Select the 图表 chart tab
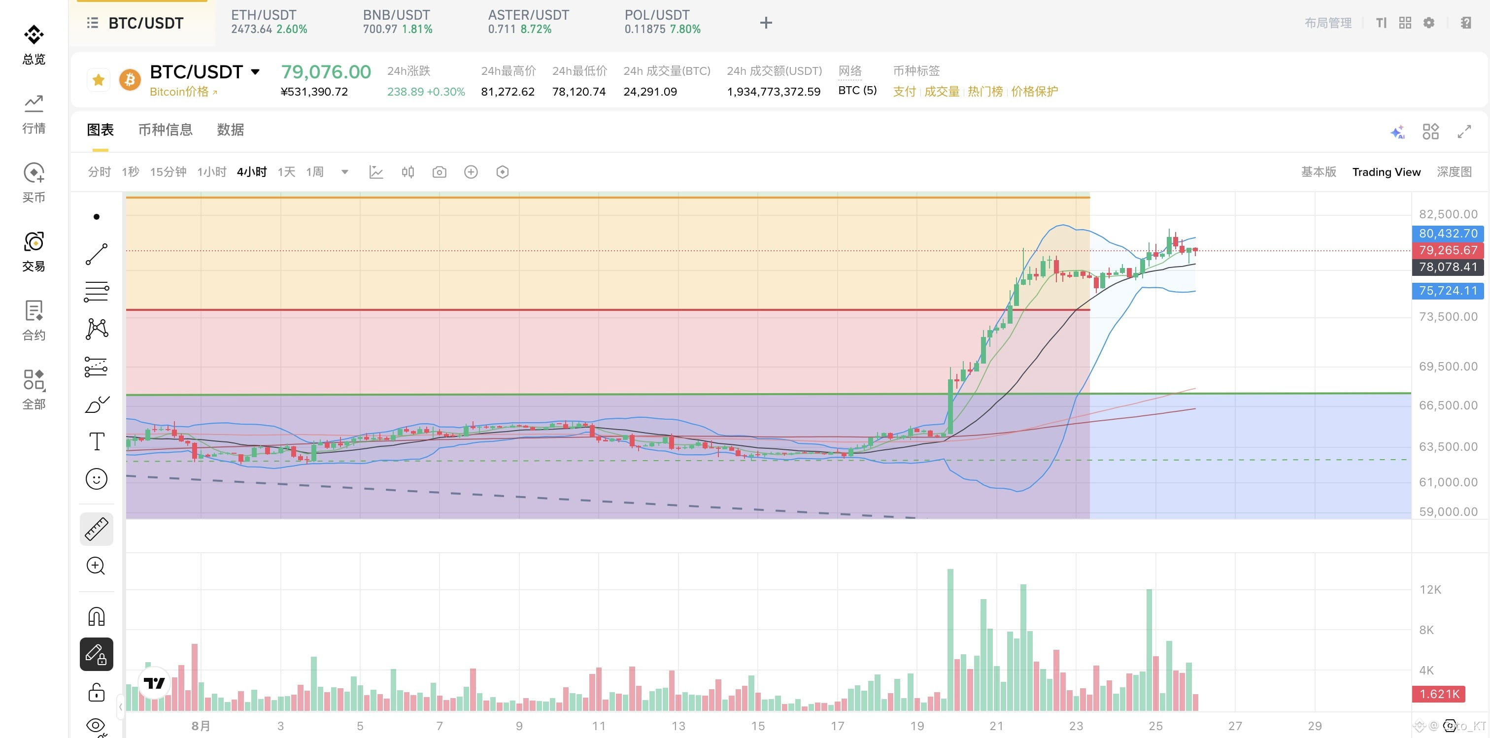The width and height of the screenshot is (1490, 738). tap(100, 130)
